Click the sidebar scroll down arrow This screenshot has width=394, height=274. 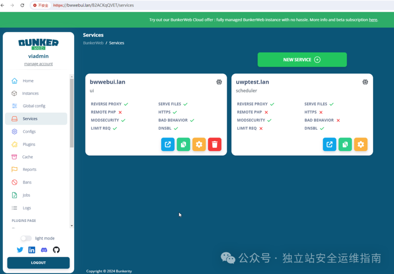pos(72,226)
